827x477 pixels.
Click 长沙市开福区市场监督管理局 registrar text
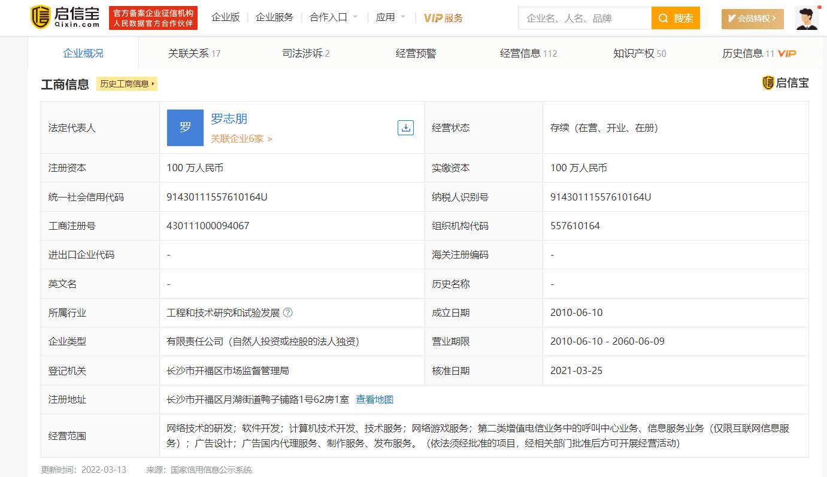click(x=228, y=370)
